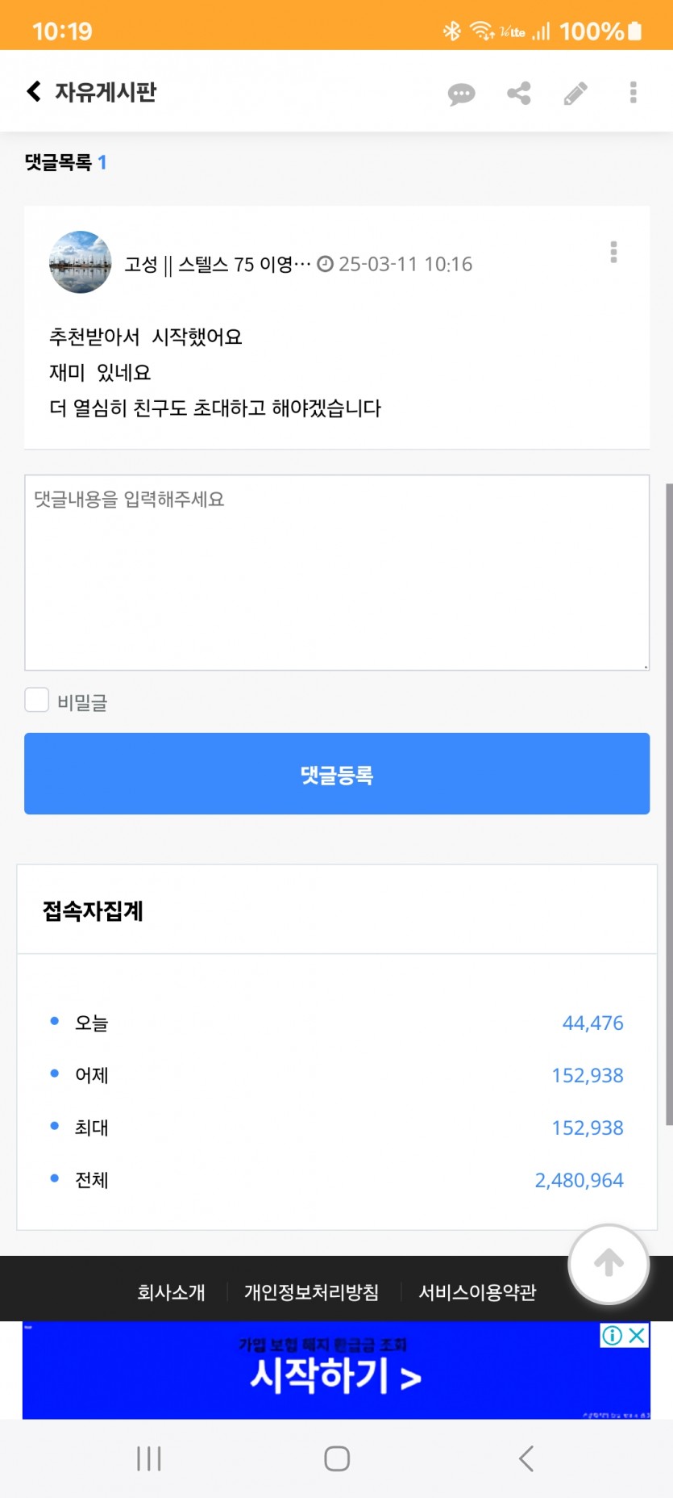Submit using the 댓글등록 button
This screenshot has height=1498, width=673.
click(x=337, y=774)
